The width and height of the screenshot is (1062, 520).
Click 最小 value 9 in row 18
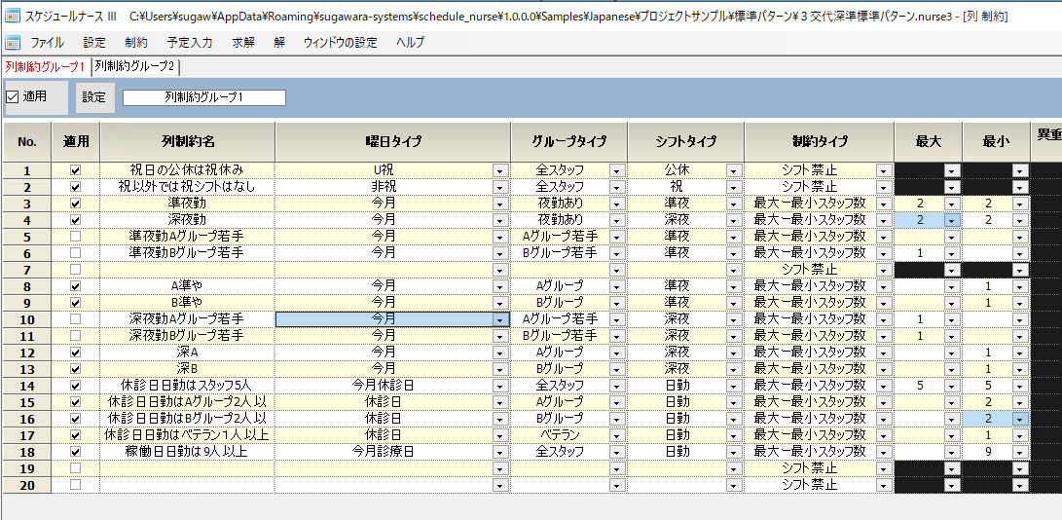pos(988,451)
